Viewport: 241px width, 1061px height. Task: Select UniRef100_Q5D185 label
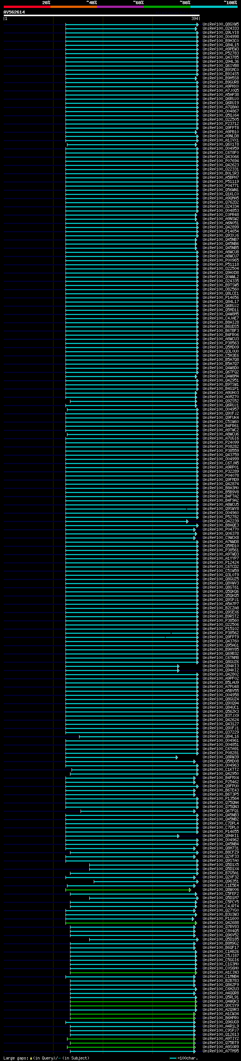(x=220, y=939)
